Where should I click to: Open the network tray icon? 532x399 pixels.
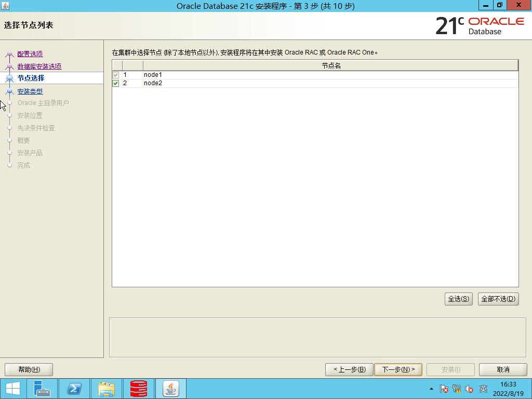[x=457, y=389]
